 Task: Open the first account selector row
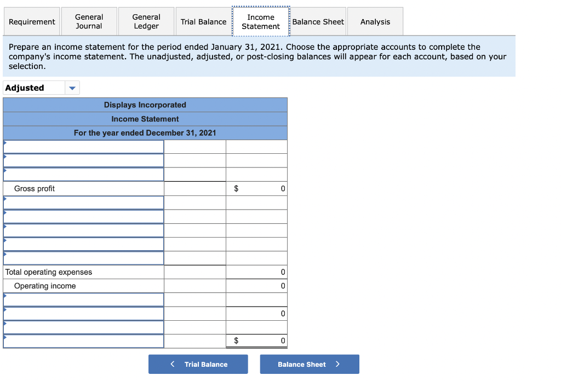(83, 146)
